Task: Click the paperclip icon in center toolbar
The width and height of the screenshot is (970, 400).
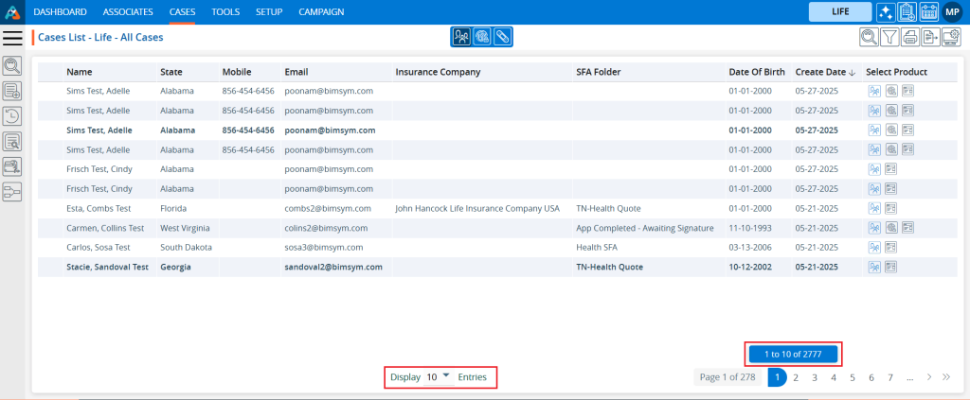Action: pyautogui.click(x=502, y=37)
